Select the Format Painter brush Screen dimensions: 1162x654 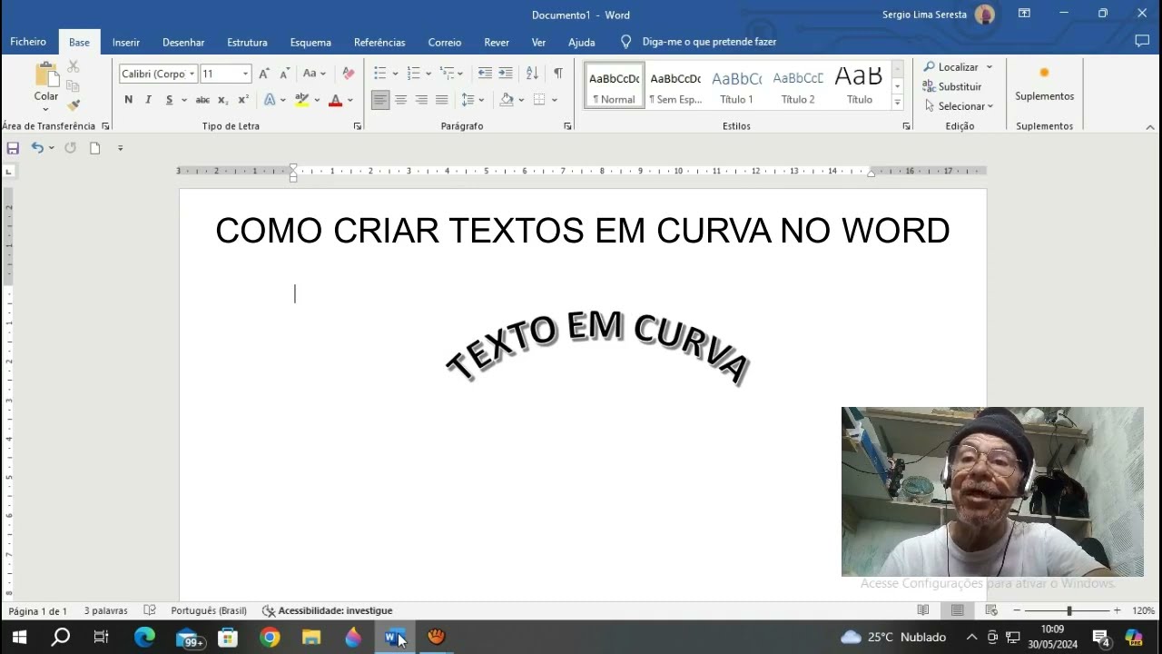tap(74, 105)
